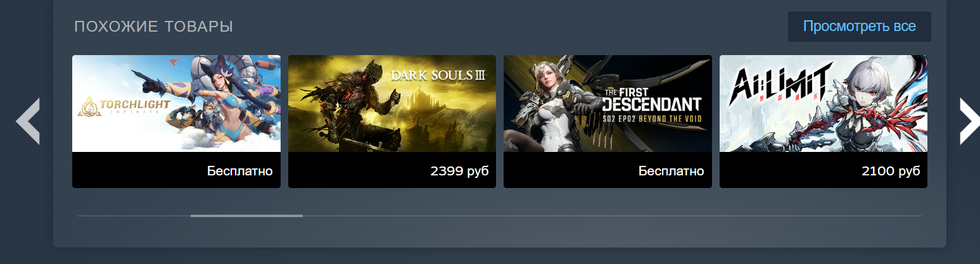Click the carousel scrollbar thumb
Screen dimensions: 980x264
click(x=246, y=216)
